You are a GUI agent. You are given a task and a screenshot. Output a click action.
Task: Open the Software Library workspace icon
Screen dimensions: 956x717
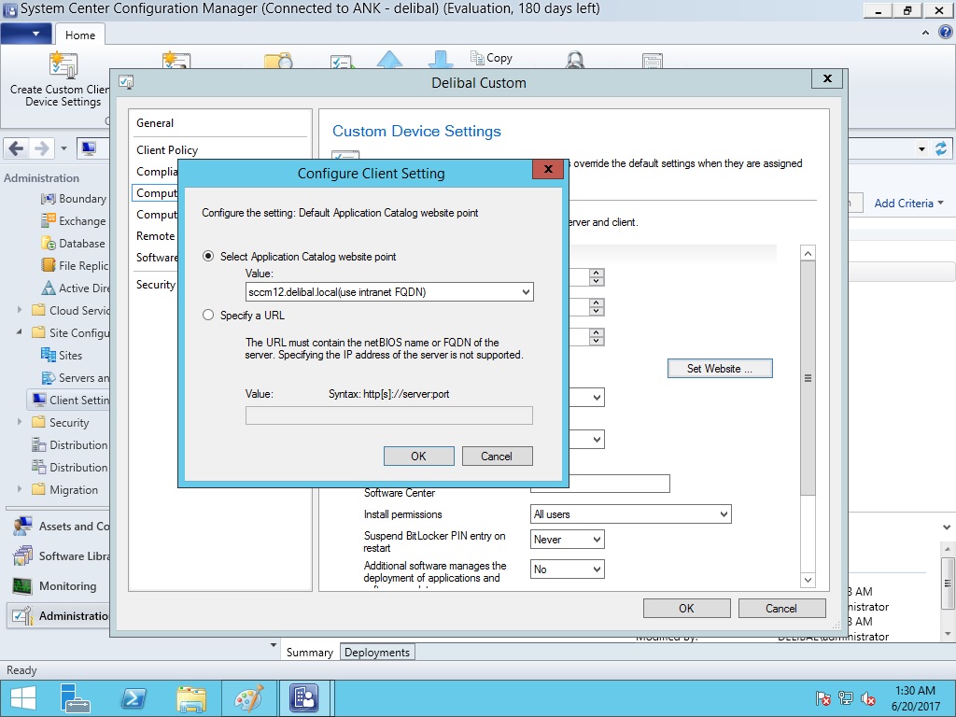click(x=23, y=556)
